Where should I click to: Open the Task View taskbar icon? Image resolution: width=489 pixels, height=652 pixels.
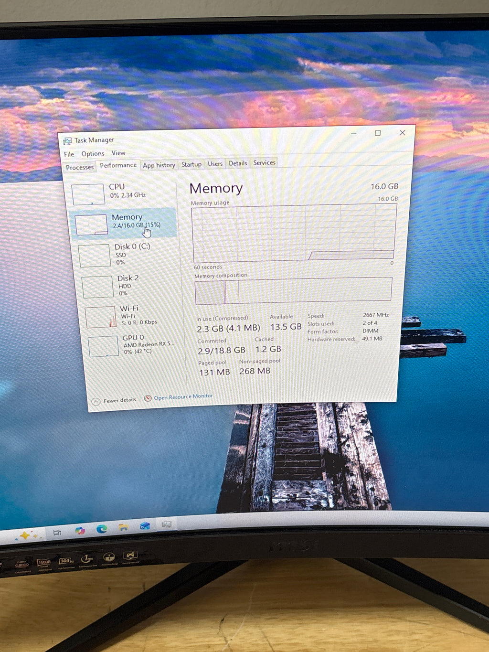(57, 533)
